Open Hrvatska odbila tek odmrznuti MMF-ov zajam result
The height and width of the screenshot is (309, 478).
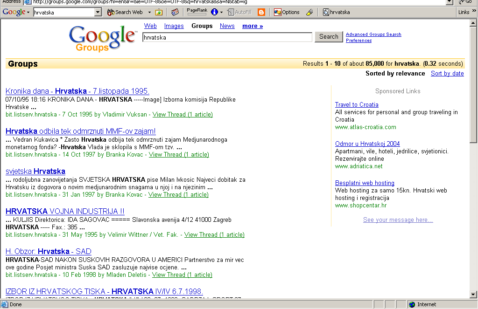80,131
